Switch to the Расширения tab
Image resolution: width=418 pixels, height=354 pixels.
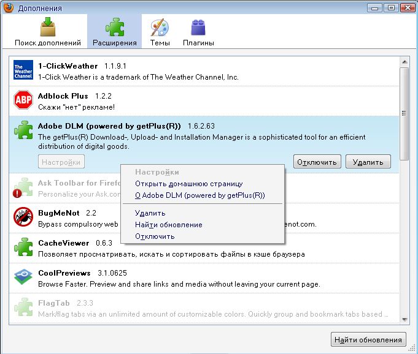(115, 31)
